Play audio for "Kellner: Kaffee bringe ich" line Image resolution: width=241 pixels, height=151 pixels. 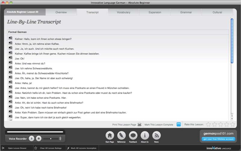coord(11,53)
